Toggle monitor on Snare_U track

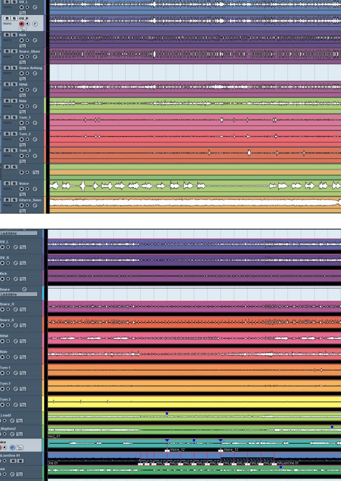pyautogui.click(x=8, y=326)
